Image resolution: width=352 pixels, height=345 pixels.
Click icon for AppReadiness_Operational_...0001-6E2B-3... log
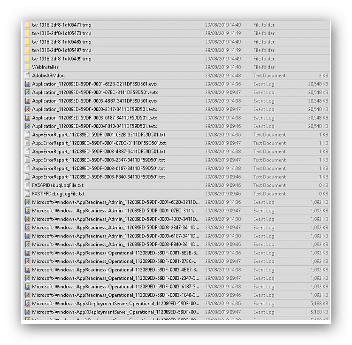pyautogui.click(x=27, y=253)
